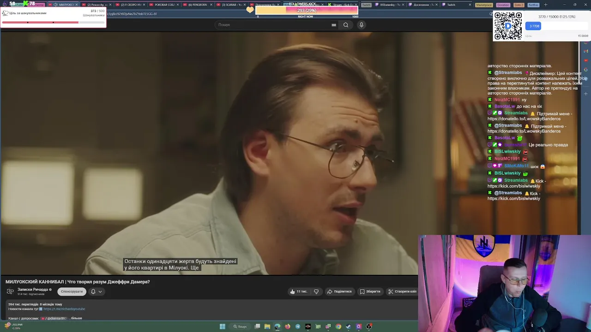The height and width of the screenshot is (332, 591).
Task: Open the Netflix bookmark
Action: click(533, 5)
